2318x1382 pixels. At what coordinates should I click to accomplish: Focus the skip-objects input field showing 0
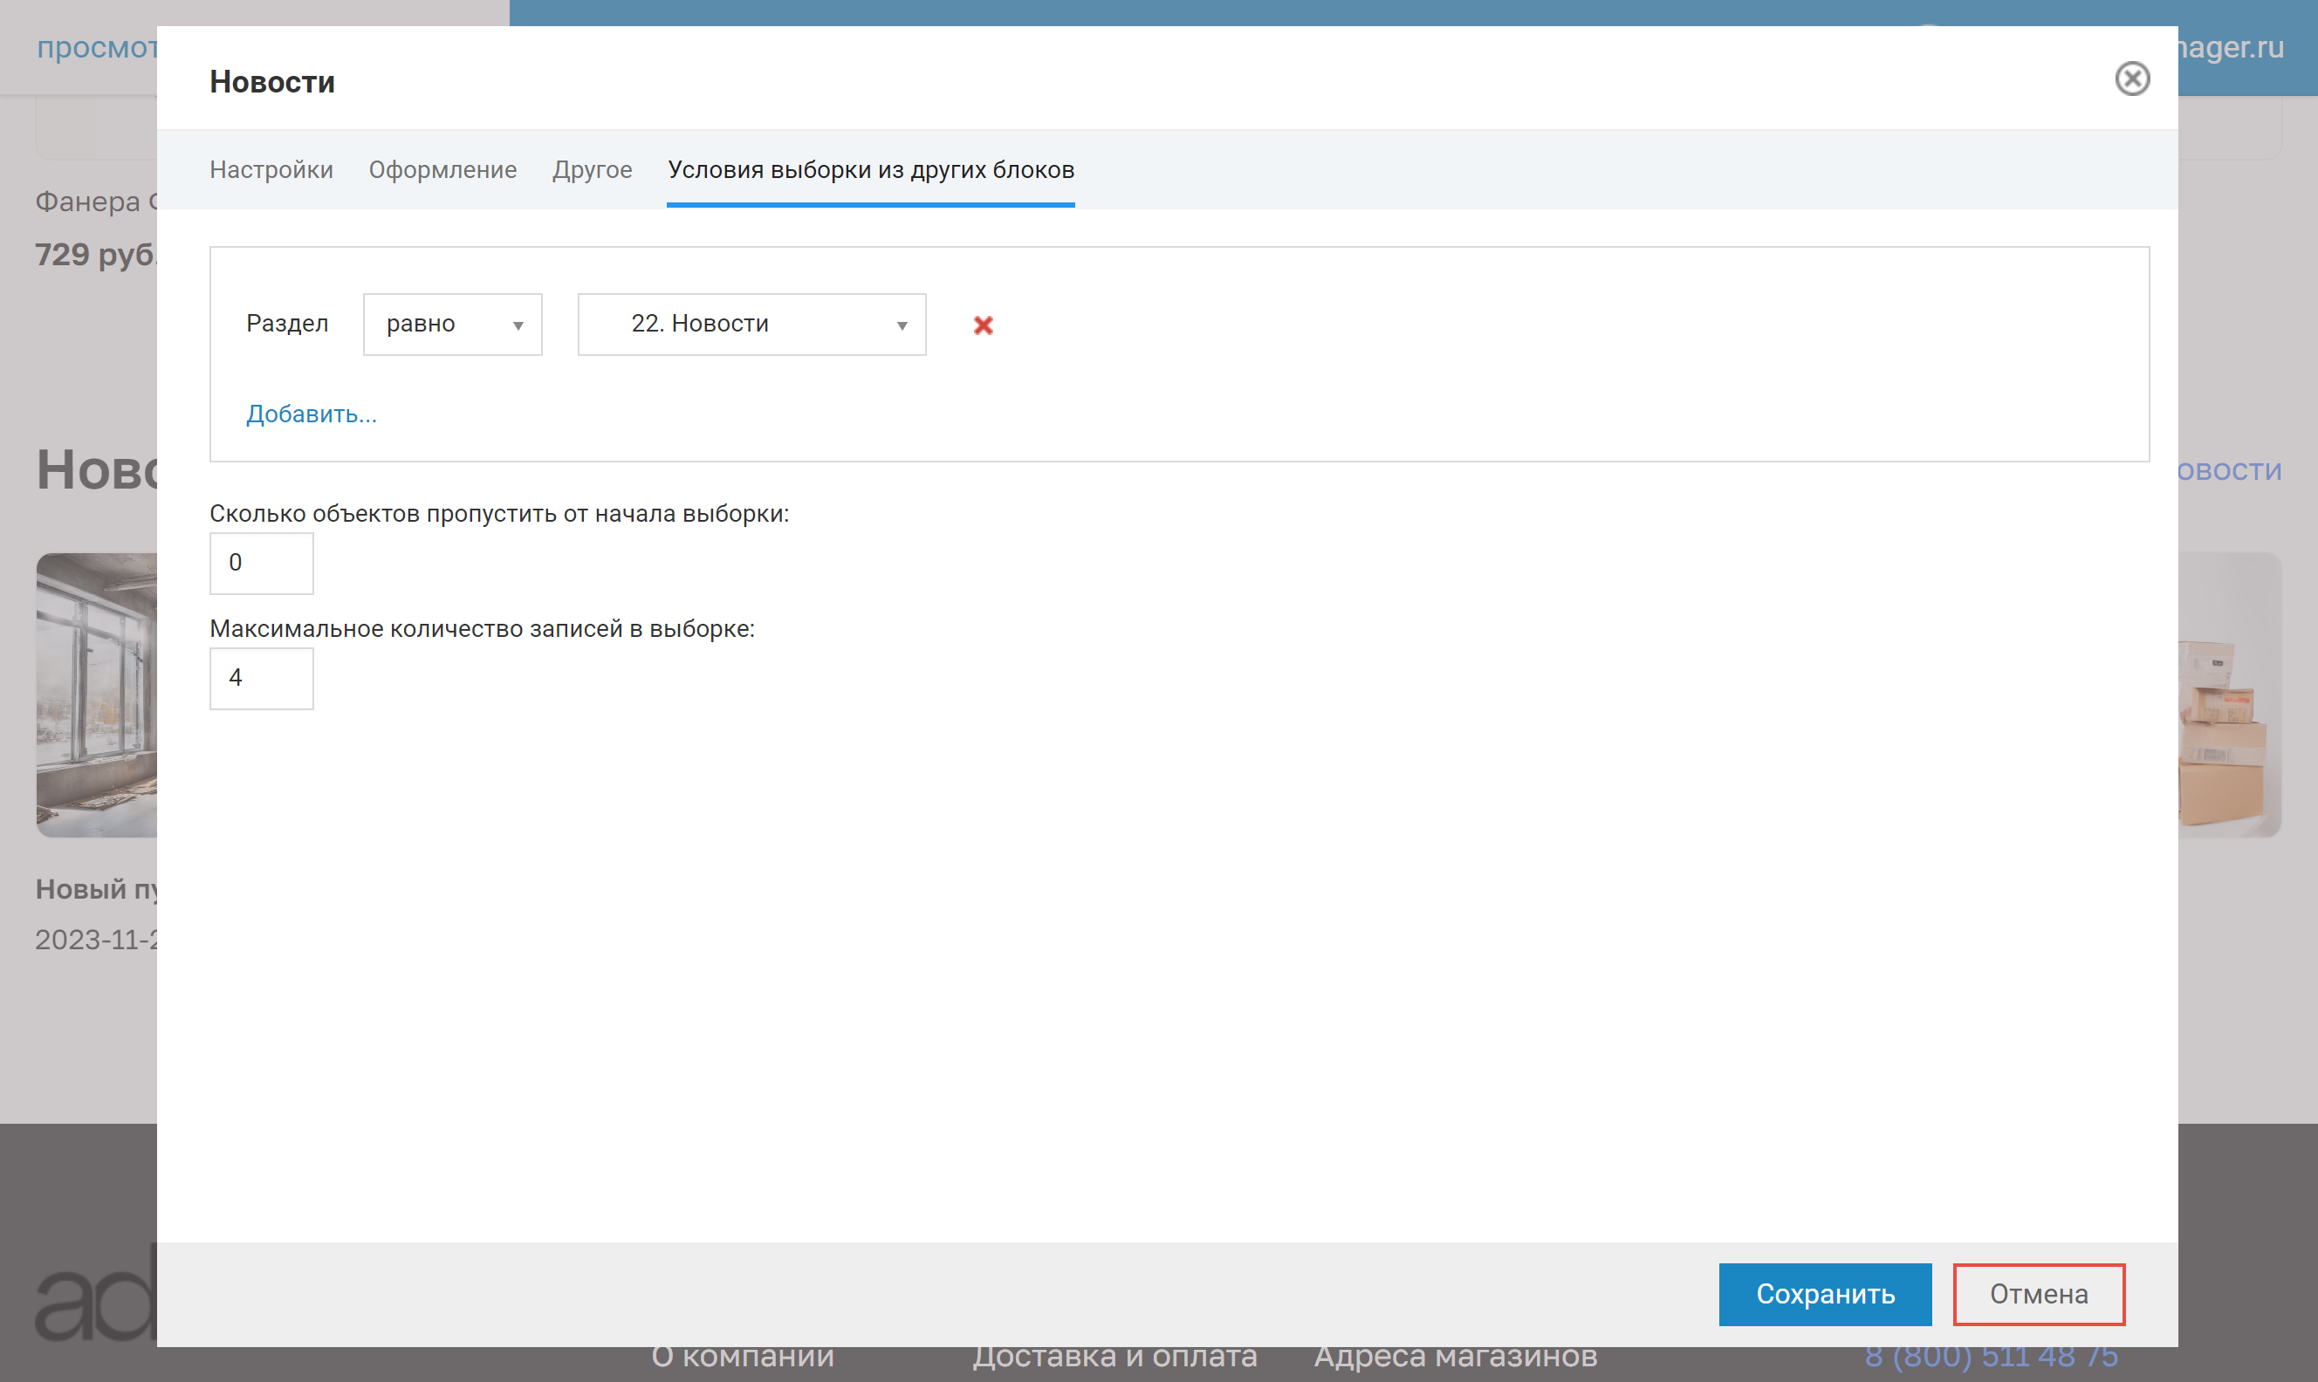point(261,563)
